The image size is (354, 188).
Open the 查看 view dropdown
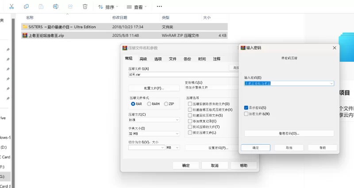pyautogui.click(x=137, y=7)
